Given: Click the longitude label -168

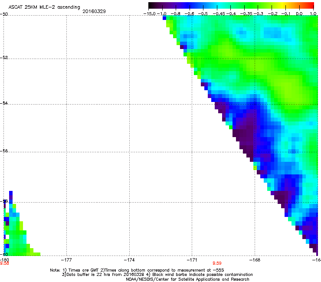Looking at the screenshot, I should [x=255, y=260].
